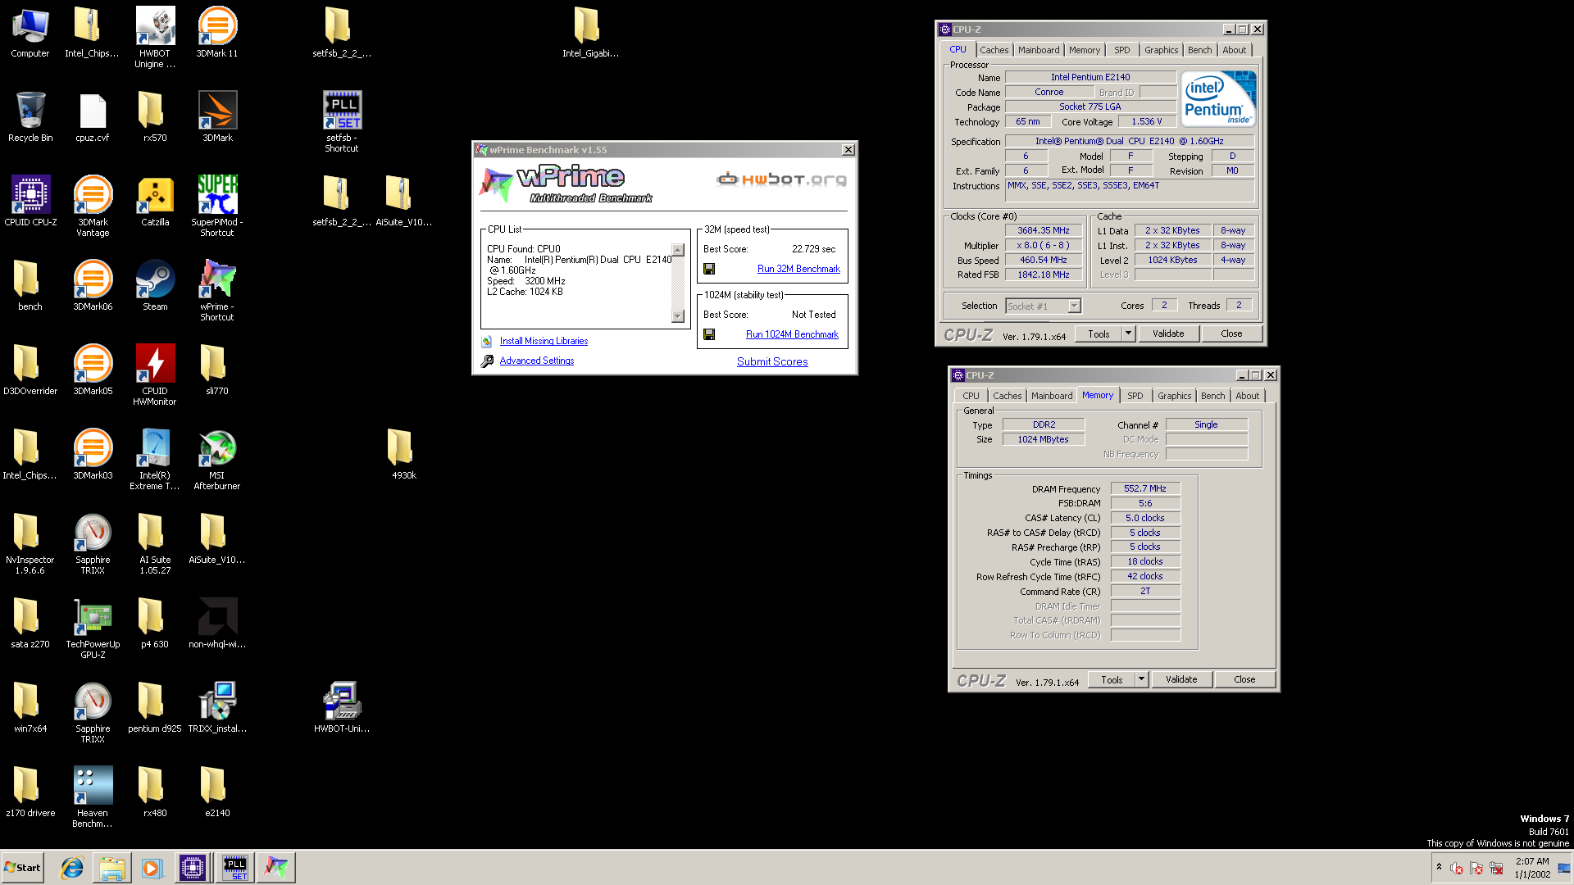Open the cpuz.cvf file
Image resolution: width=1574 pixels, height=885 pixels.
pyautogui.click(x=93, y=117)
